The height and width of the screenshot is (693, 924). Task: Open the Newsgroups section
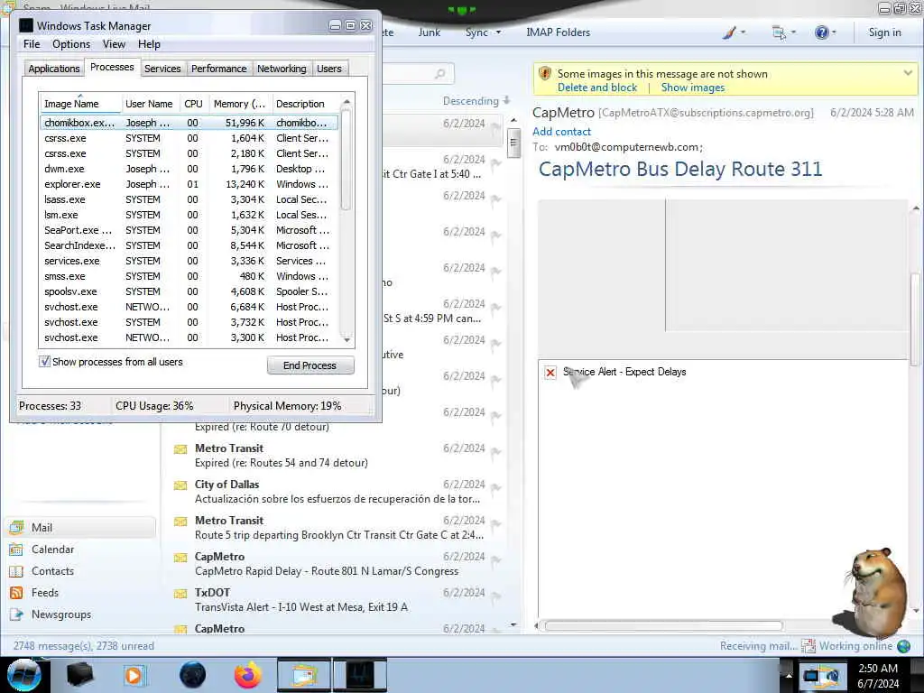(x=61, y=614)
